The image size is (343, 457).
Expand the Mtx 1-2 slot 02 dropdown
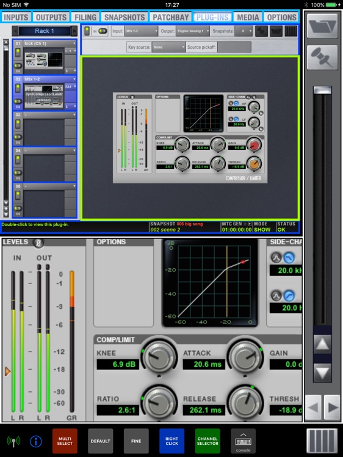click(x=49, y=79)
